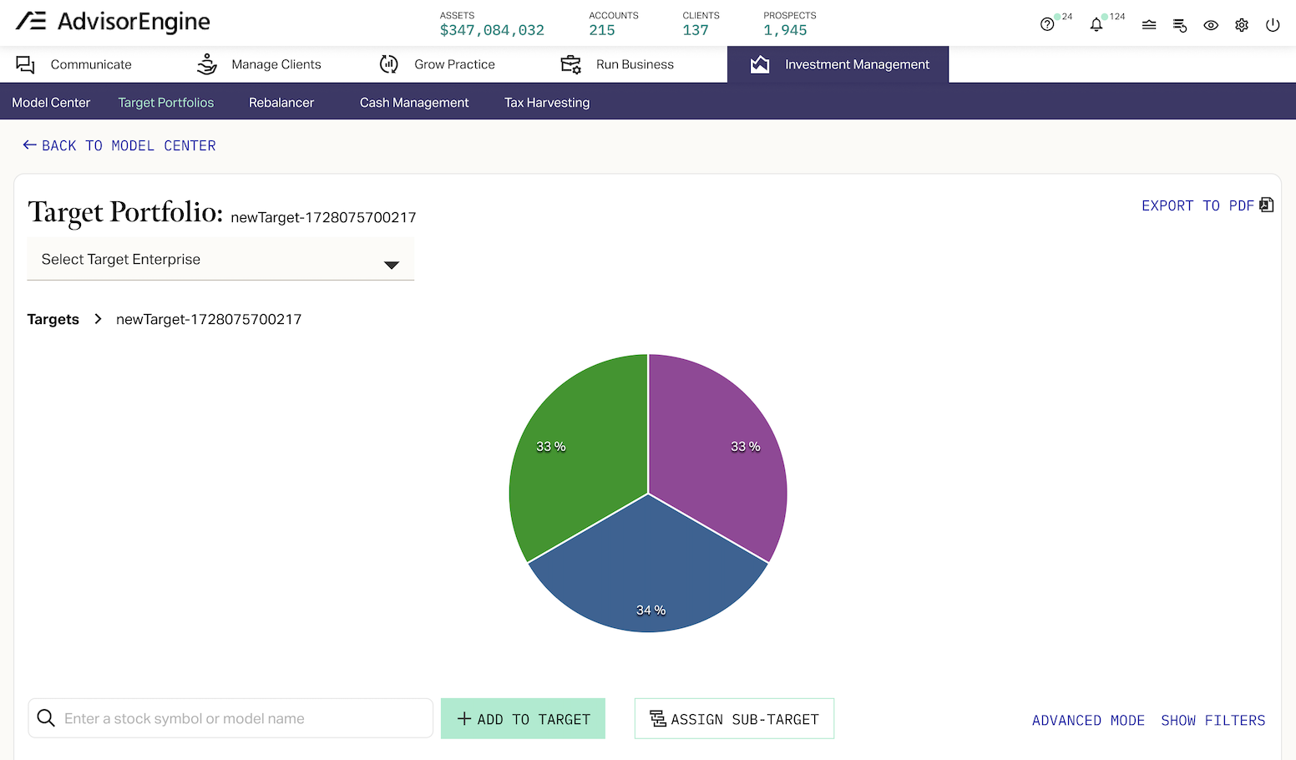1296x760 pixels.
Task: Expand the Manage Clients menu
Action: [260, 64]
